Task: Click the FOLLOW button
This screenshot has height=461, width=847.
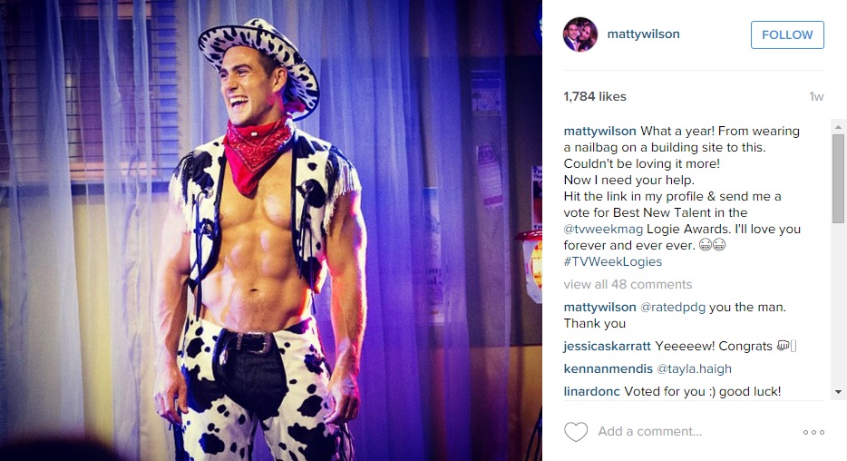Action: click(787, 34)
